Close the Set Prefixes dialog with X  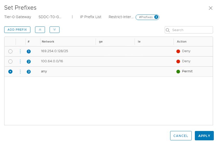pyautogui.click(x=211, y=8)
